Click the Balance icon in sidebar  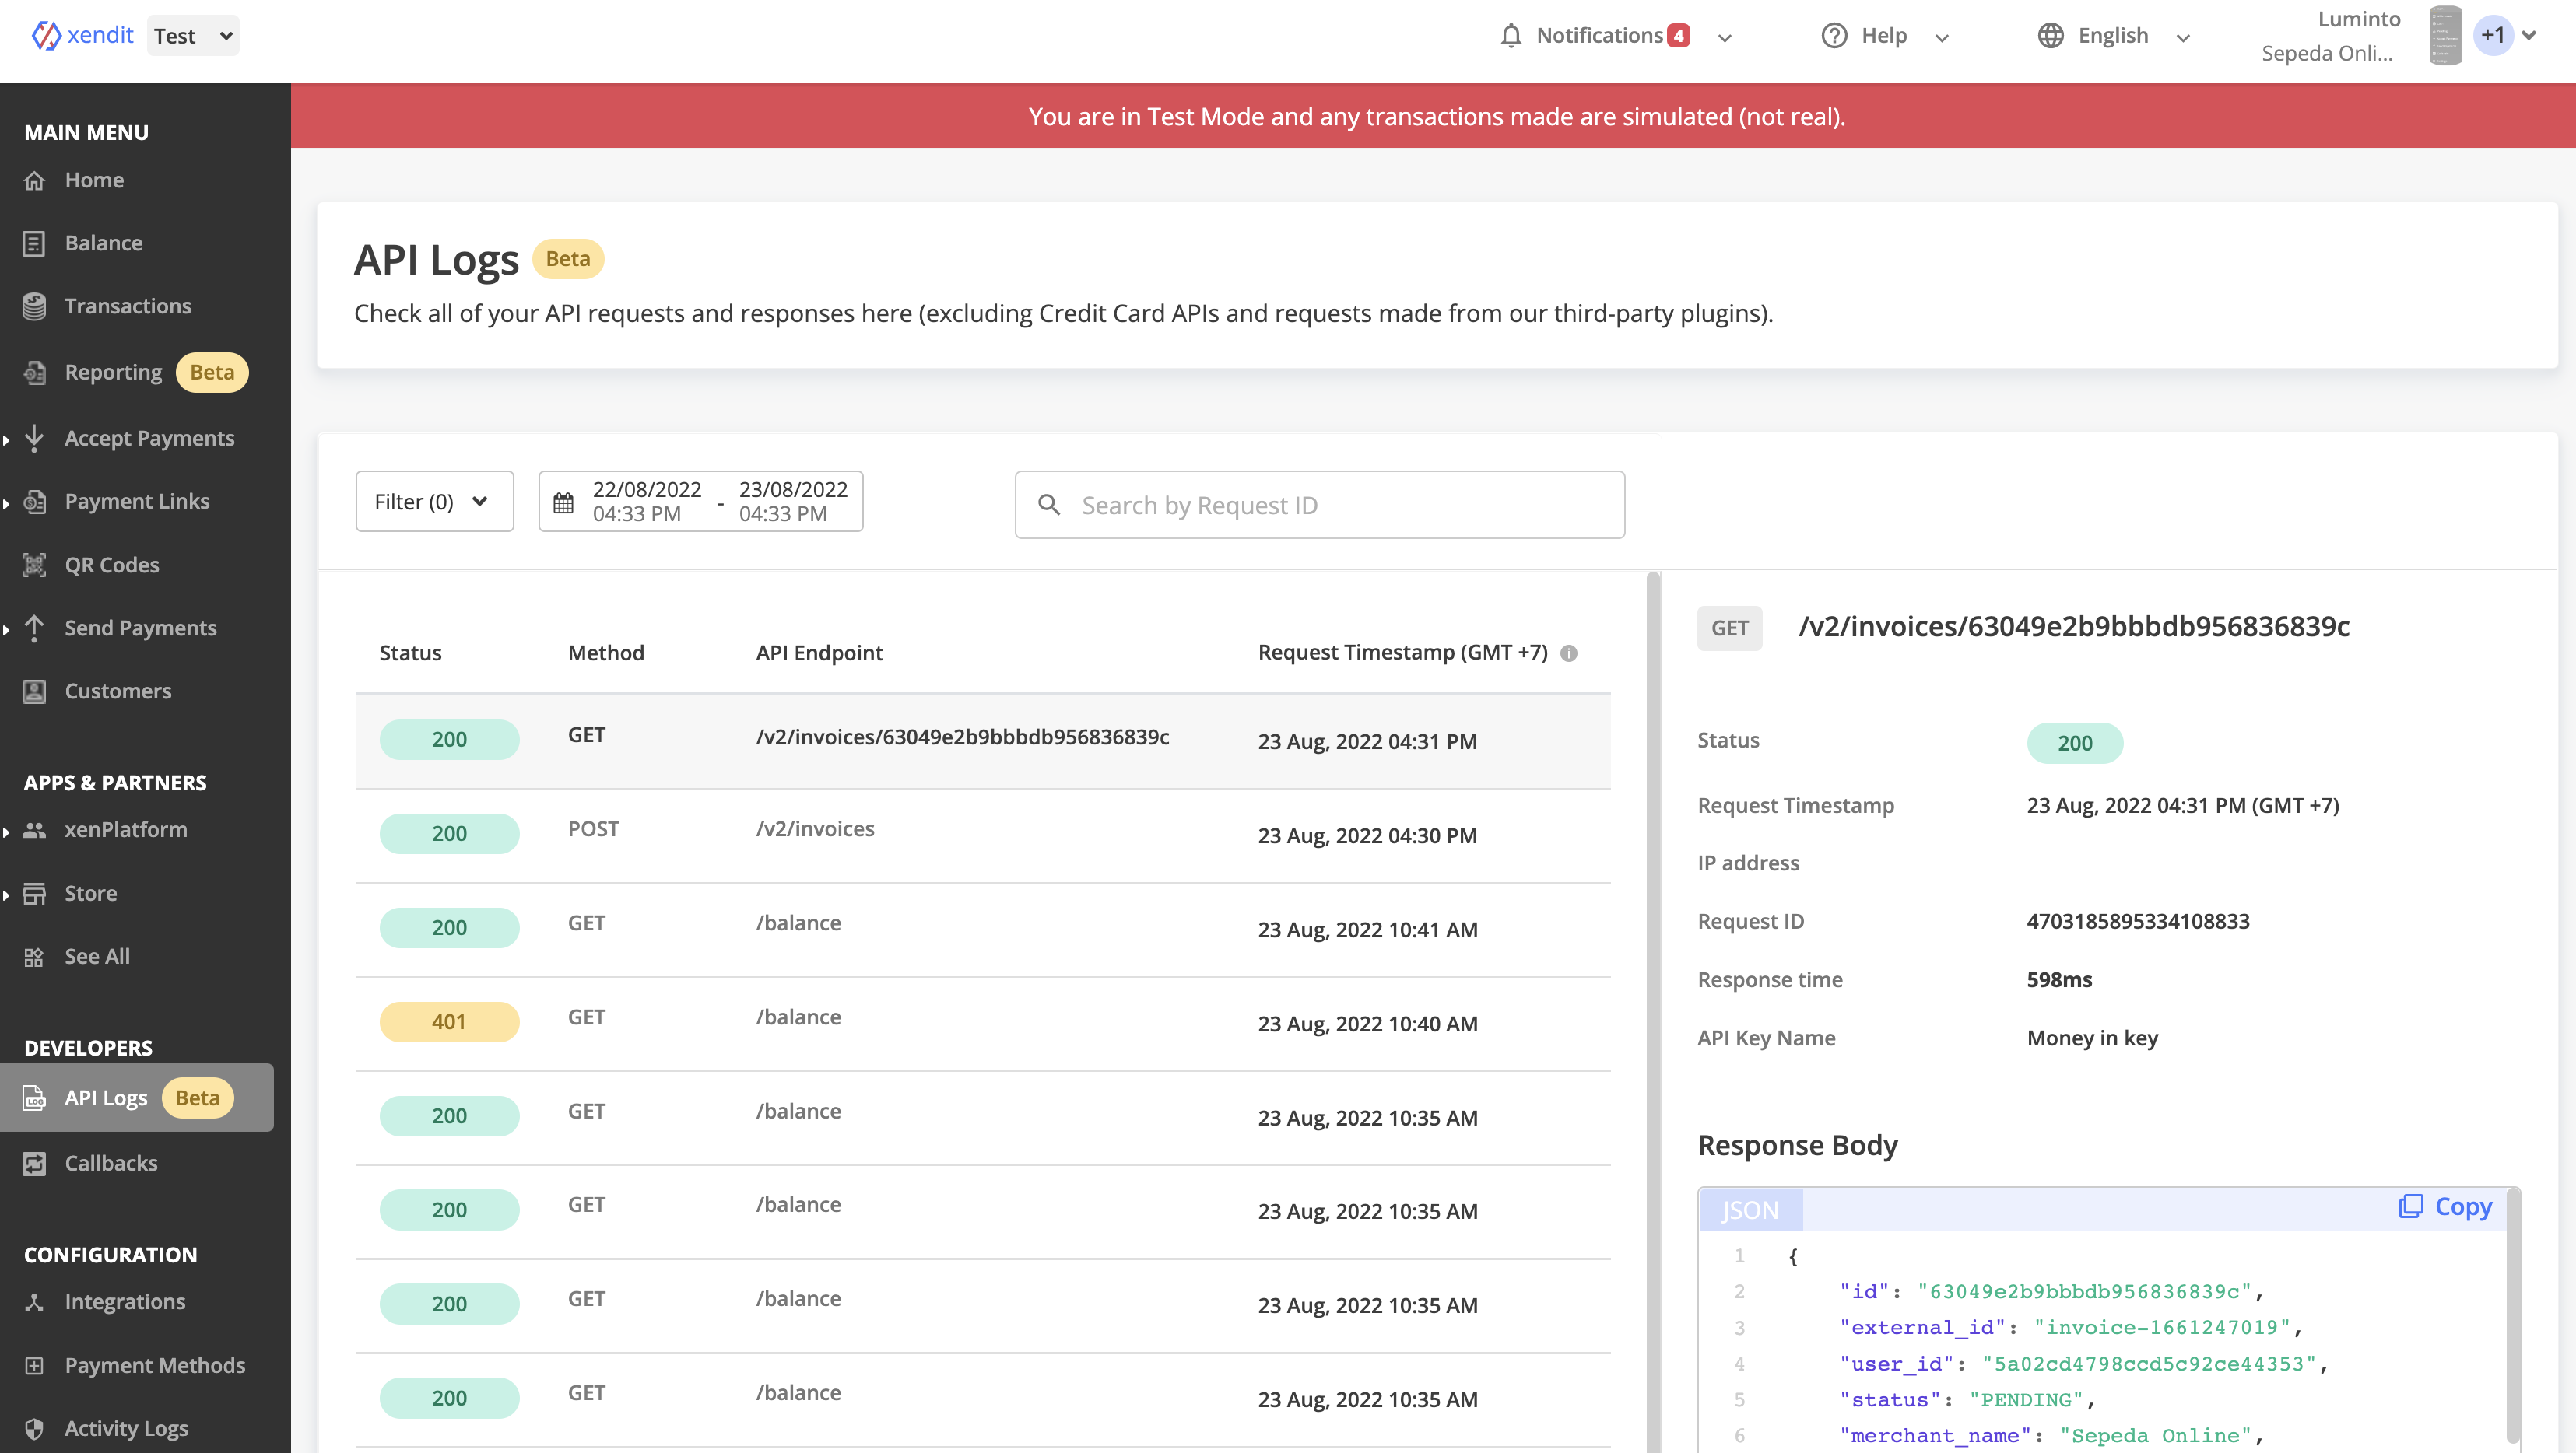click(x=34, y=243)
